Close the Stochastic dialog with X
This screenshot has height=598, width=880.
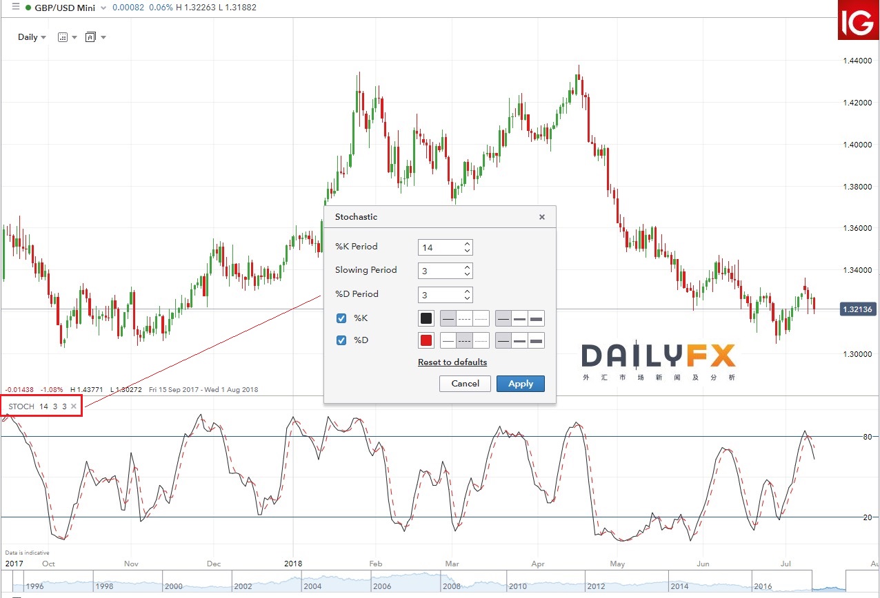point(542,217)
